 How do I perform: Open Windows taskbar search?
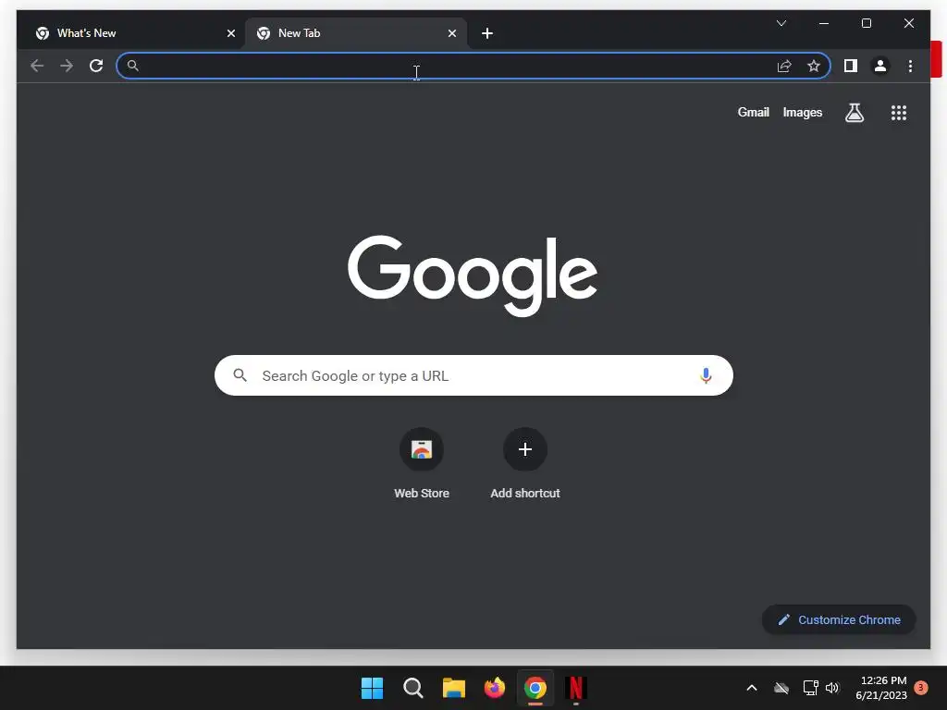(x=413, y=688)
